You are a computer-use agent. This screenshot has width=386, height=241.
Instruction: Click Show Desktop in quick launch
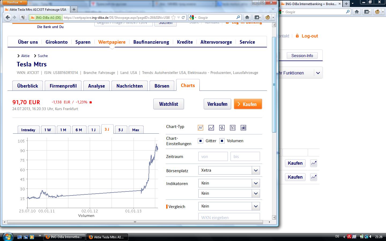pyautogui.click(x=20, y=237)
